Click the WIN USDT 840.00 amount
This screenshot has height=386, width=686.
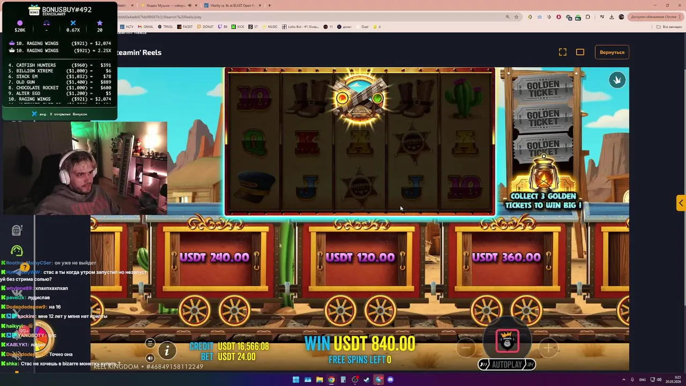tap(360, 343)
